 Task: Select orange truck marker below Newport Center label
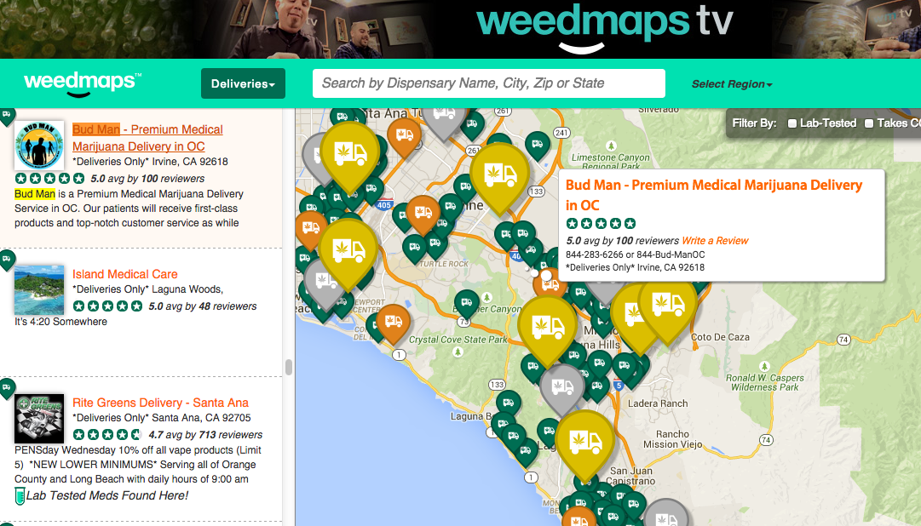(393, 323)
